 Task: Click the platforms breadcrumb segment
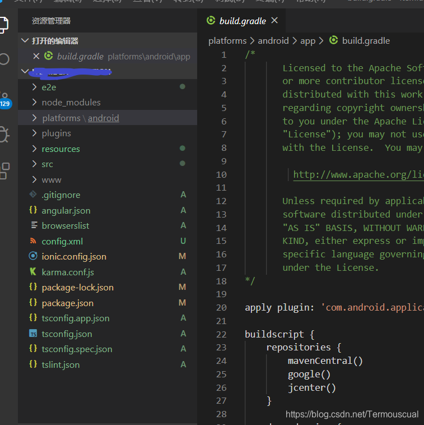click(227, 41)
